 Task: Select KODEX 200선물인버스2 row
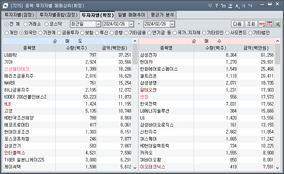[67, 97]
